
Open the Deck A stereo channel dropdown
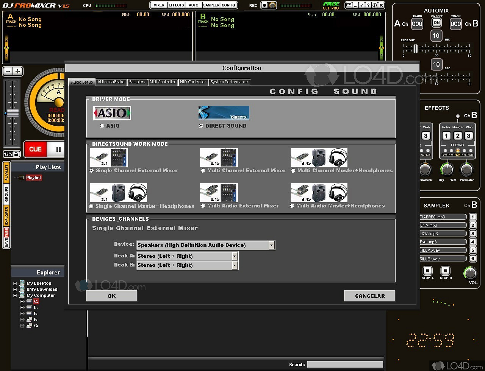coord(235,256)
